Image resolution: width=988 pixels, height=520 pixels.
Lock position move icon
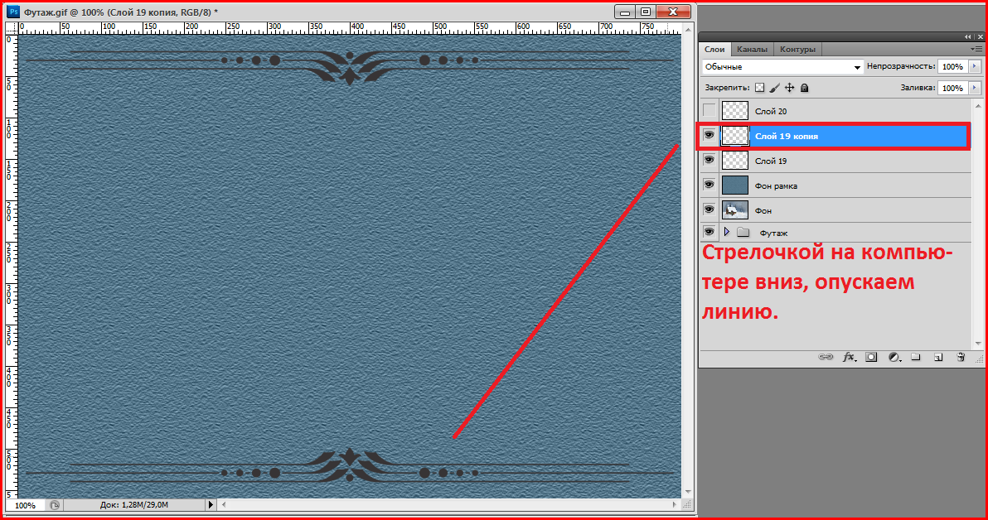point(790,88)
